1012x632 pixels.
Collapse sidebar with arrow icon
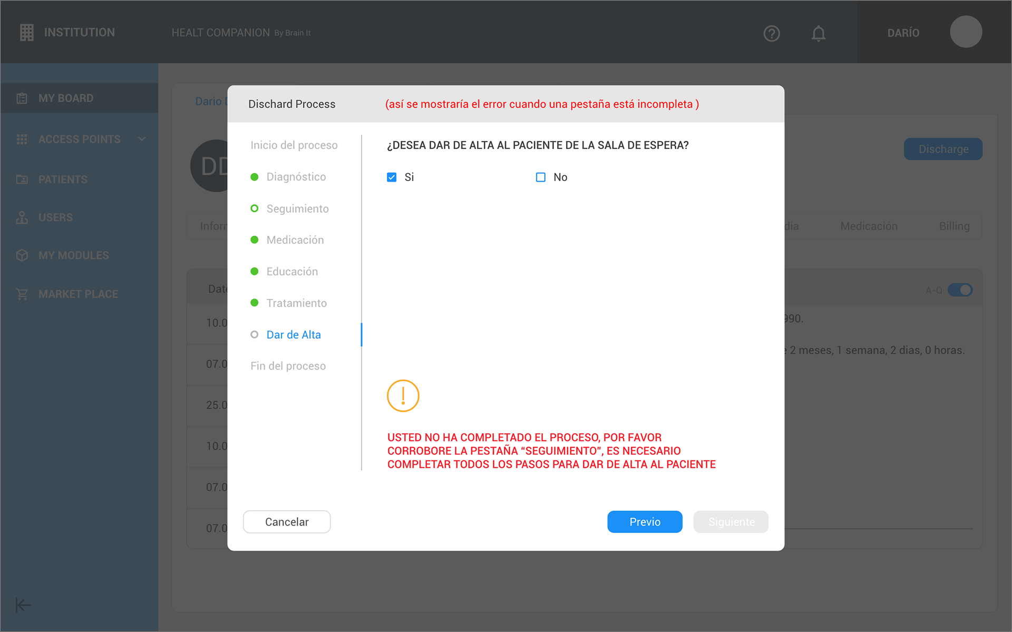click(x=23, y=605)
